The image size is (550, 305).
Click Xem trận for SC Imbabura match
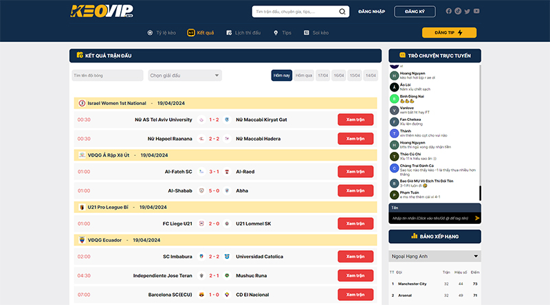[x=355, y=257]
